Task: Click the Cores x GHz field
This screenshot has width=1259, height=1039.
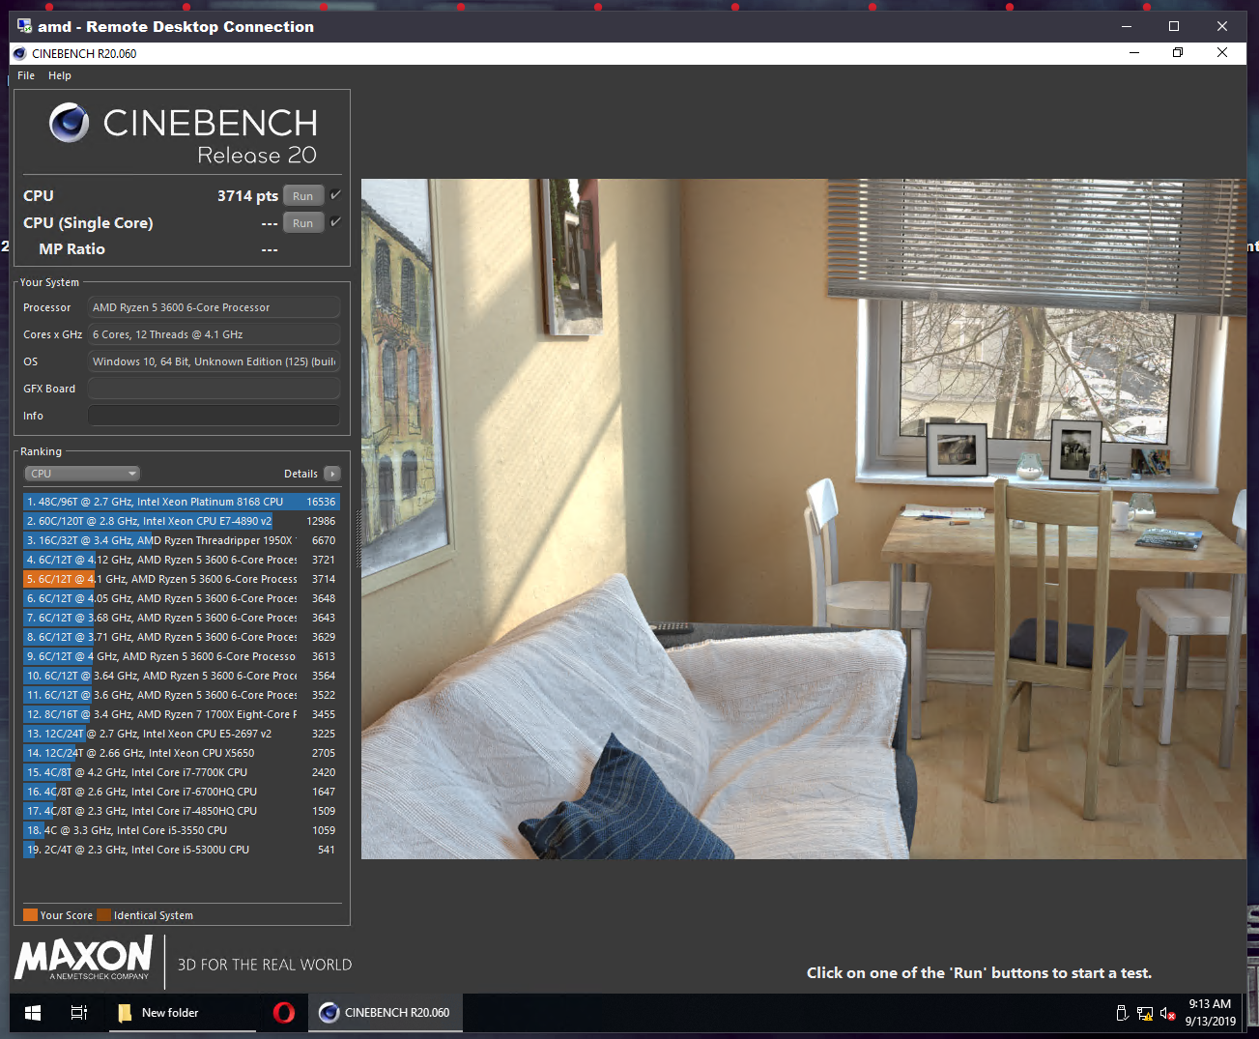Action: click(x=214, y=334)
